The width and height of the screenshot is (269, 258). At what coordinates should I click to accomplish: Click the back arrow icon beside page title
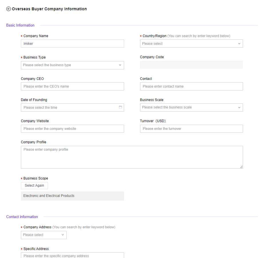9,9
